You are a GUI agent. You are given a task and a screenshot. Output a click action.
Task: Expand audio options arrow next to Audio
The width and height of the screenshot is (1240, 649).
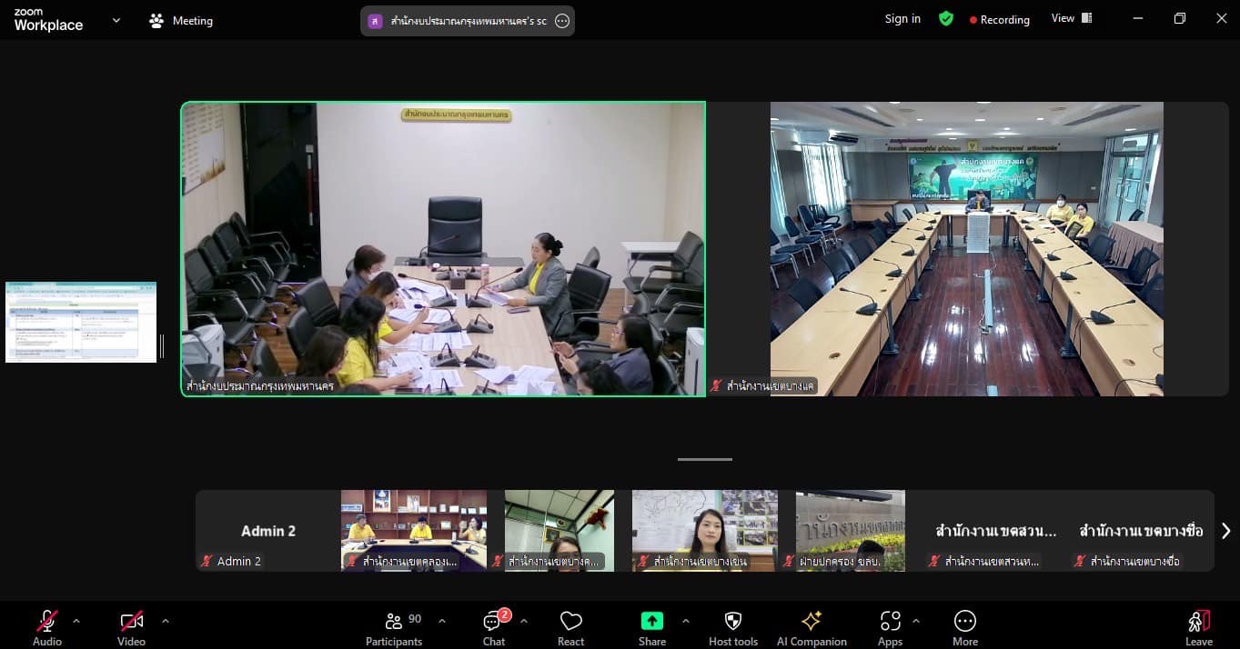tap(76, 621)
